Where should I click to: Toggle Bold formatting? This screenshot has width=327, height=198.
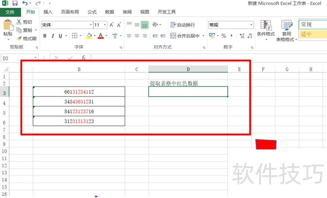pos(45,36)
